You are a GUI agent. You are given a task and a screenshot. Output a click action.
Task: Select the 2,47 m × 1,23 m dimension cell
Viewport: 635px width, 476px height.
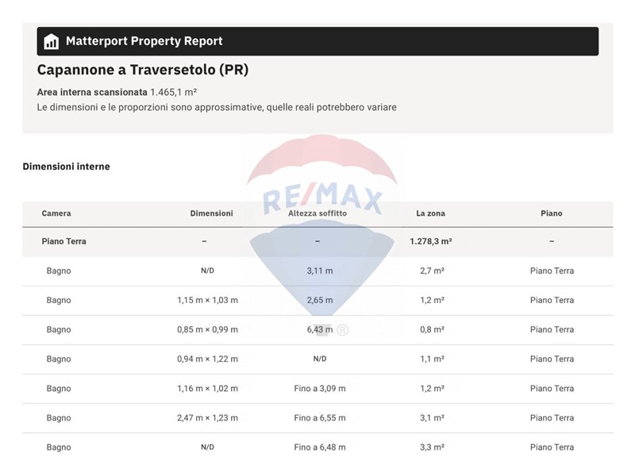point(207,418)
